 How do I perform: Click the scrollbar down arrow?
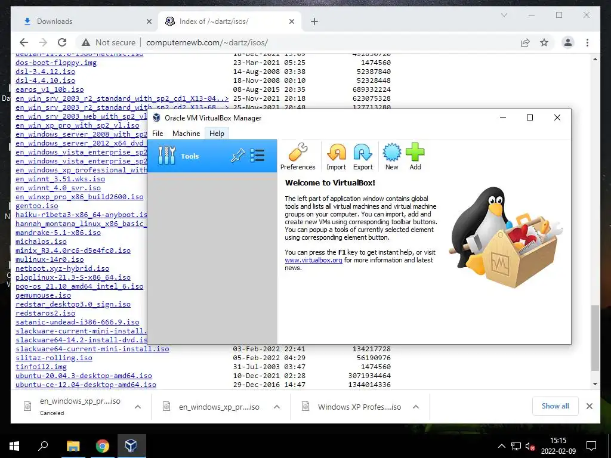coord(595,384)
